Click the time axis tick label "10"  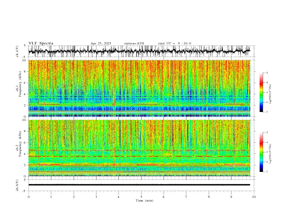click(254, 197)
